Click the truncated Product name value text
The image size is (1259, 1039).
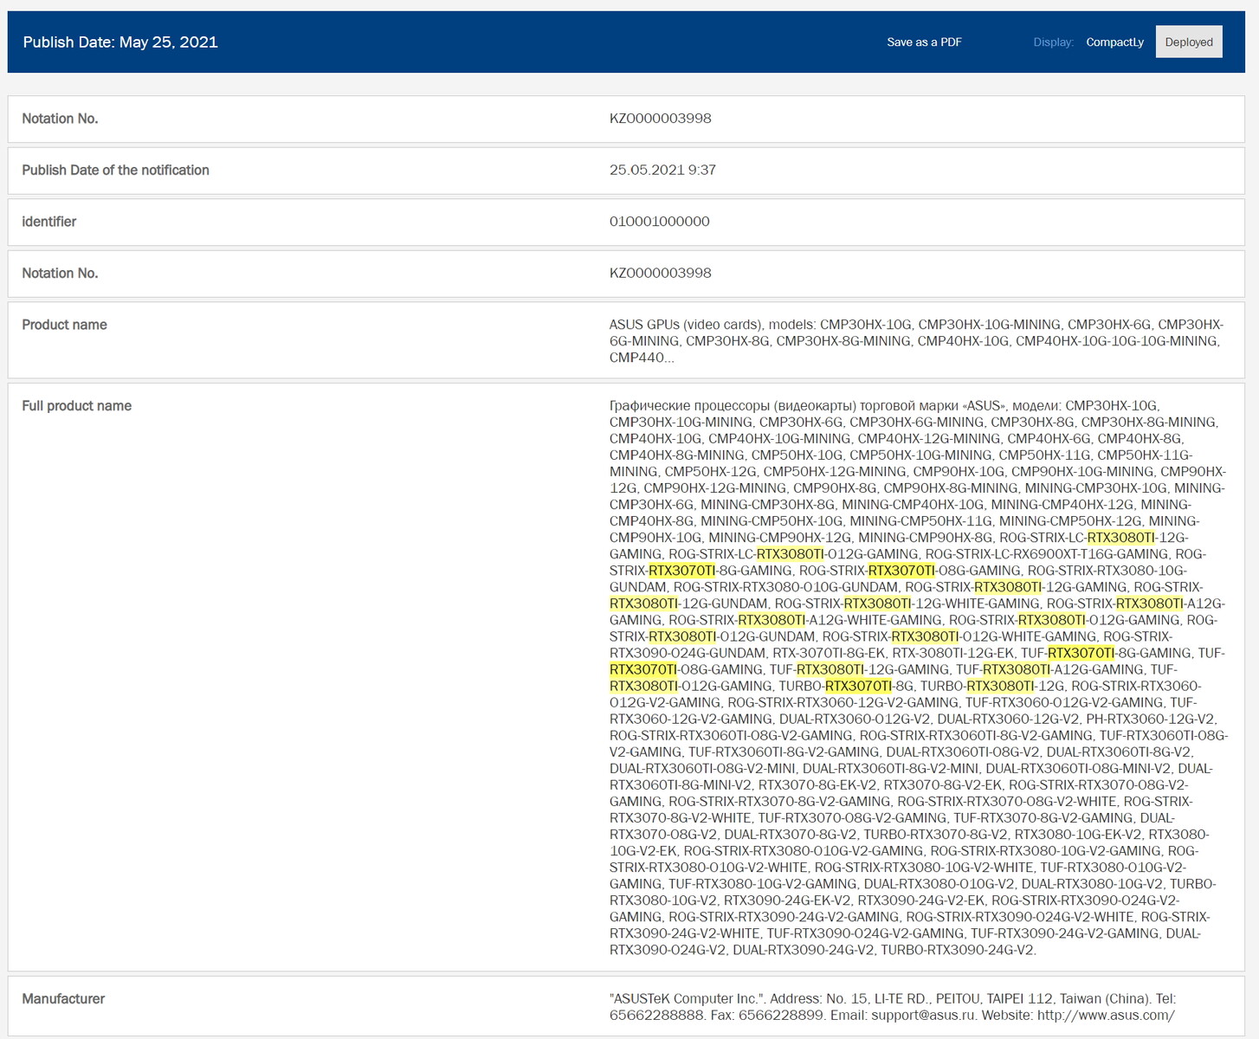916,341
